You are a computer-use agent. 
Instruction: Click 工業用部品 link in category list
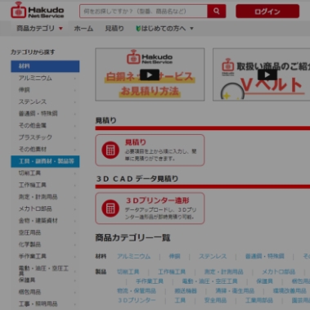pyautogui.click(x=259, y=300)
